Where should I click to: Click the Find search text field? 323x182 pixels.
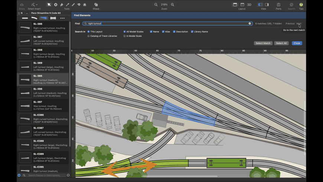(167, 23)
